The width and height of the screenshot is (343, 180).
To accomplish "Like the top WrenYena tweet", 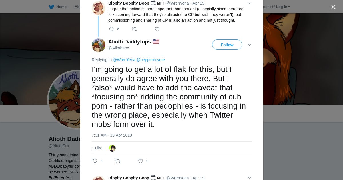I will (157, 29).
